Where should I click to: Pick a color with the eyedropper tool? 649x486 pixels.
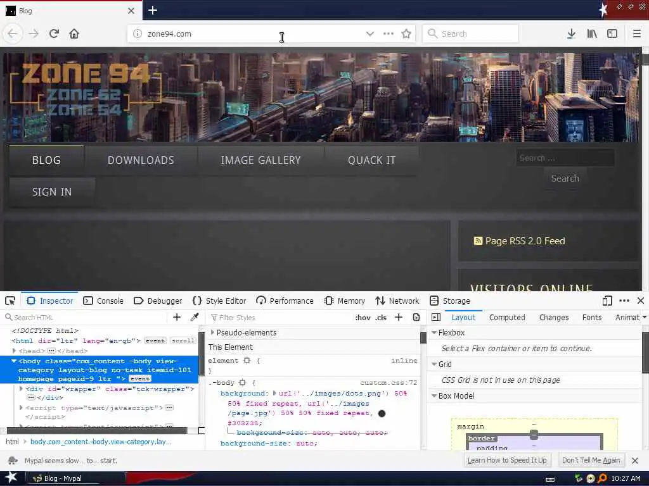tap(194, 317)
